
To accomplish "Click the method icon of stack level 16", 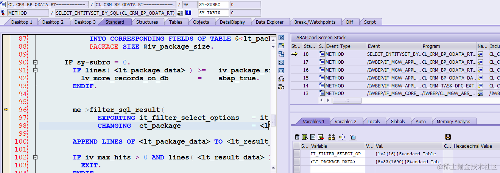I will 322,70.
